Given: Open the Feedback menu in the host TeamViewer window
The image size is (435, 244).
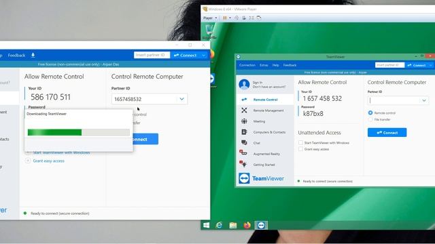Looking at the screenshot, I should pos(16,56).
